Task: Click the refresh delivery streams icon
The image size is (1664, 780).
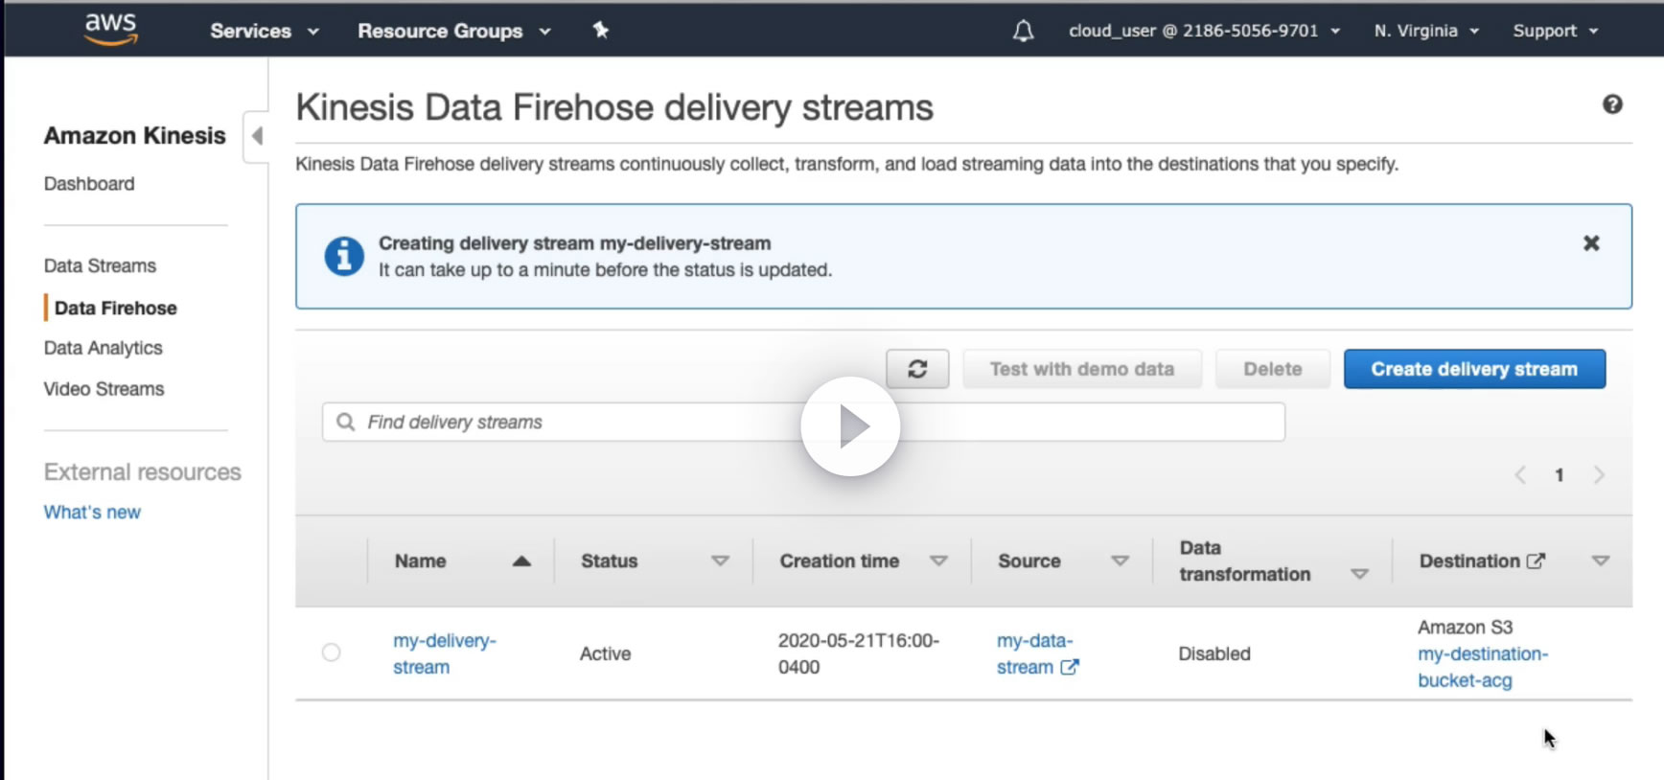Action: 917,369
